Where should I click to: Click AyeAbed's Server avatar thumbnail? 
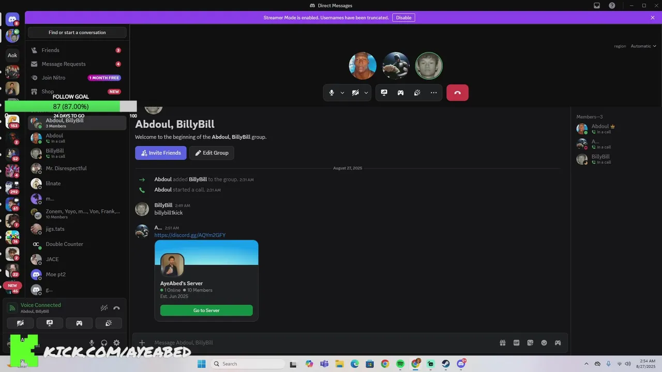click(x=172, y=265)
